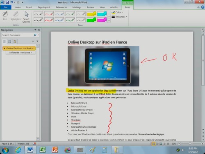Screen dimensions: 205x154
Task: Pick the green pen style, bottom row
Action: click(x=70, y=20)
